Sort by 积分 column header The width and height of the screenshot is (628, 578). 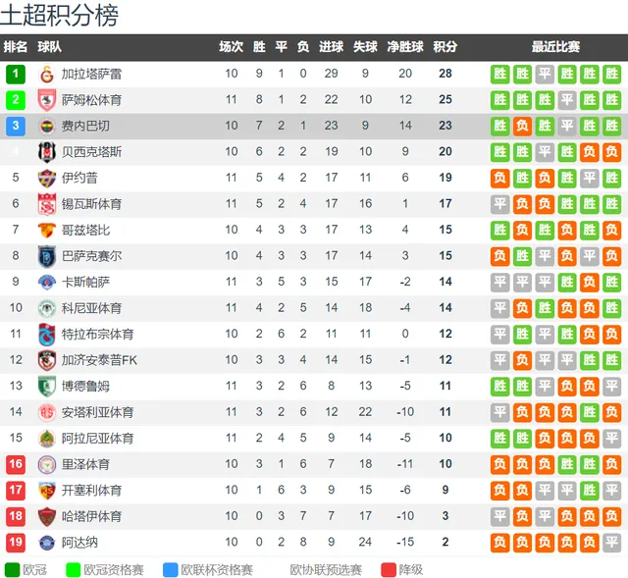(x=445, y=47)
